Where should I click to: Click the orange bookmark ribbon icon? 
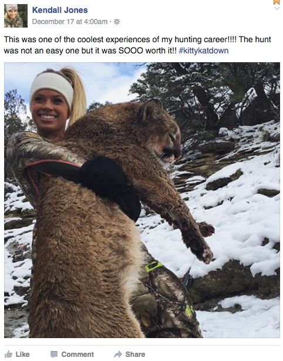point(277,2)
